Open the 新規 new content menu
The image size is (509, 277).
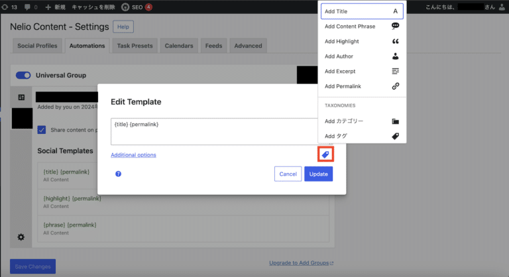click(x=57, y=7)
